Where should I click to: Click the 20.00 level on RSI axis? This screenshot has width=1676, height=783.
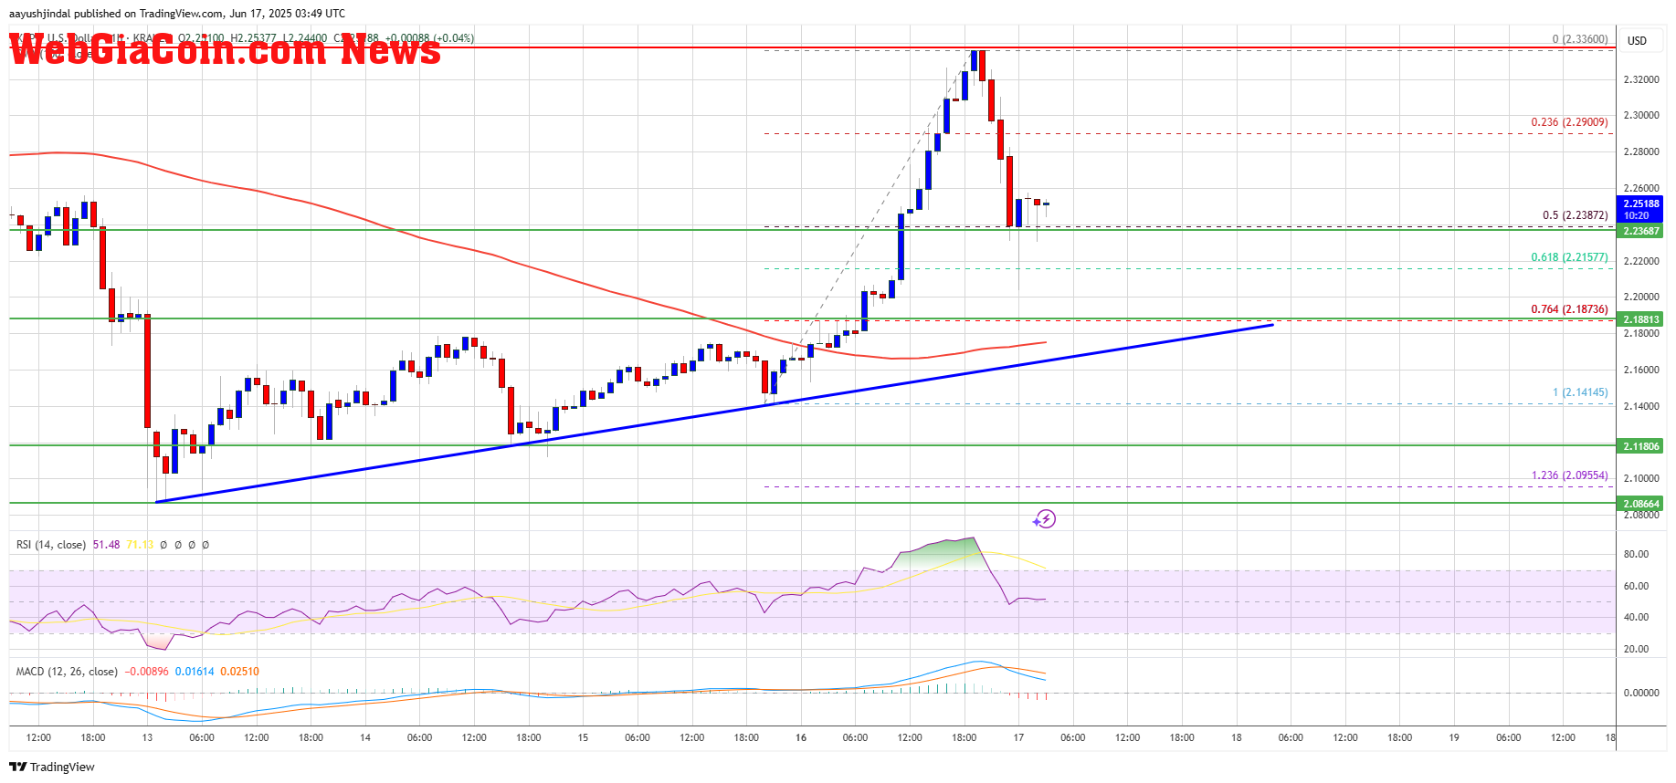1635,650
